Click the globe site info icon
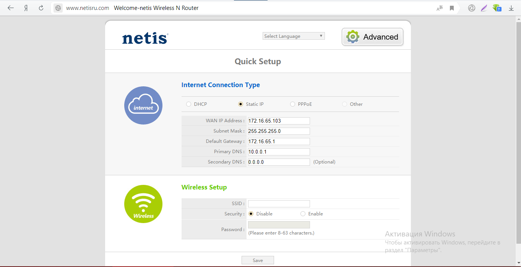This screenshot has height=267, width=521. point(58,8)
